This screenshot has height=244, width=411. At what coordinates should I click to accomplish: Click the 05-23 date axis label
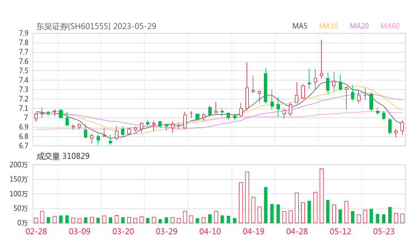[384, 231]
